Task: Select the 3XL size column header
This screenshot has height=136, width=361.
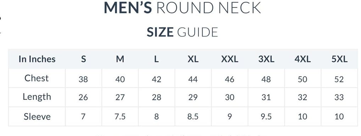Action: coord(266,59)
